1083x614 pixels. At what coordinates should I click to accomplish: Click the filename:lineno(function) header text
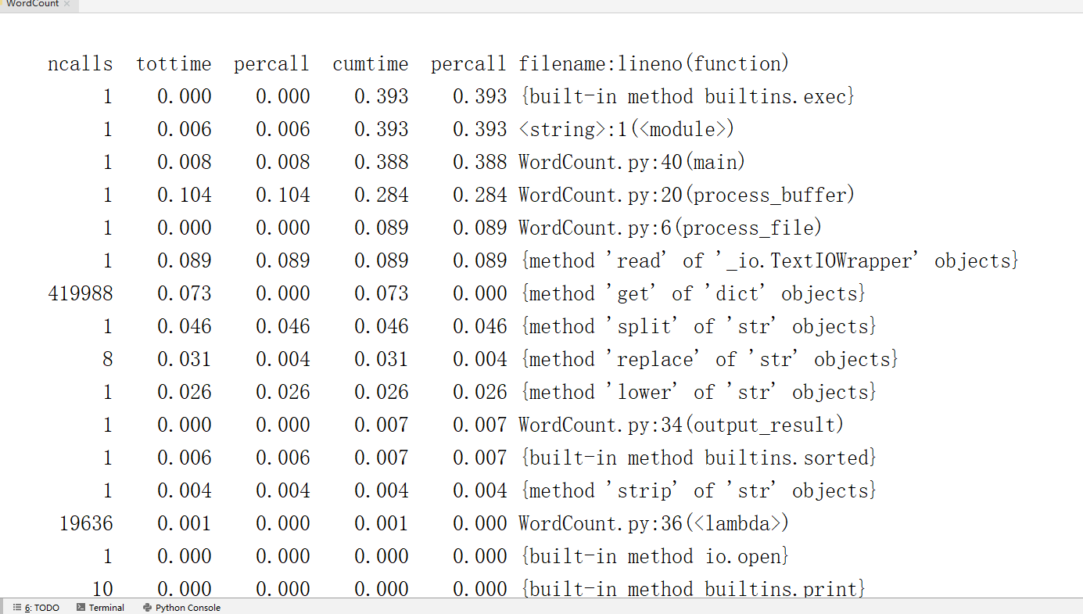point(654,63)
